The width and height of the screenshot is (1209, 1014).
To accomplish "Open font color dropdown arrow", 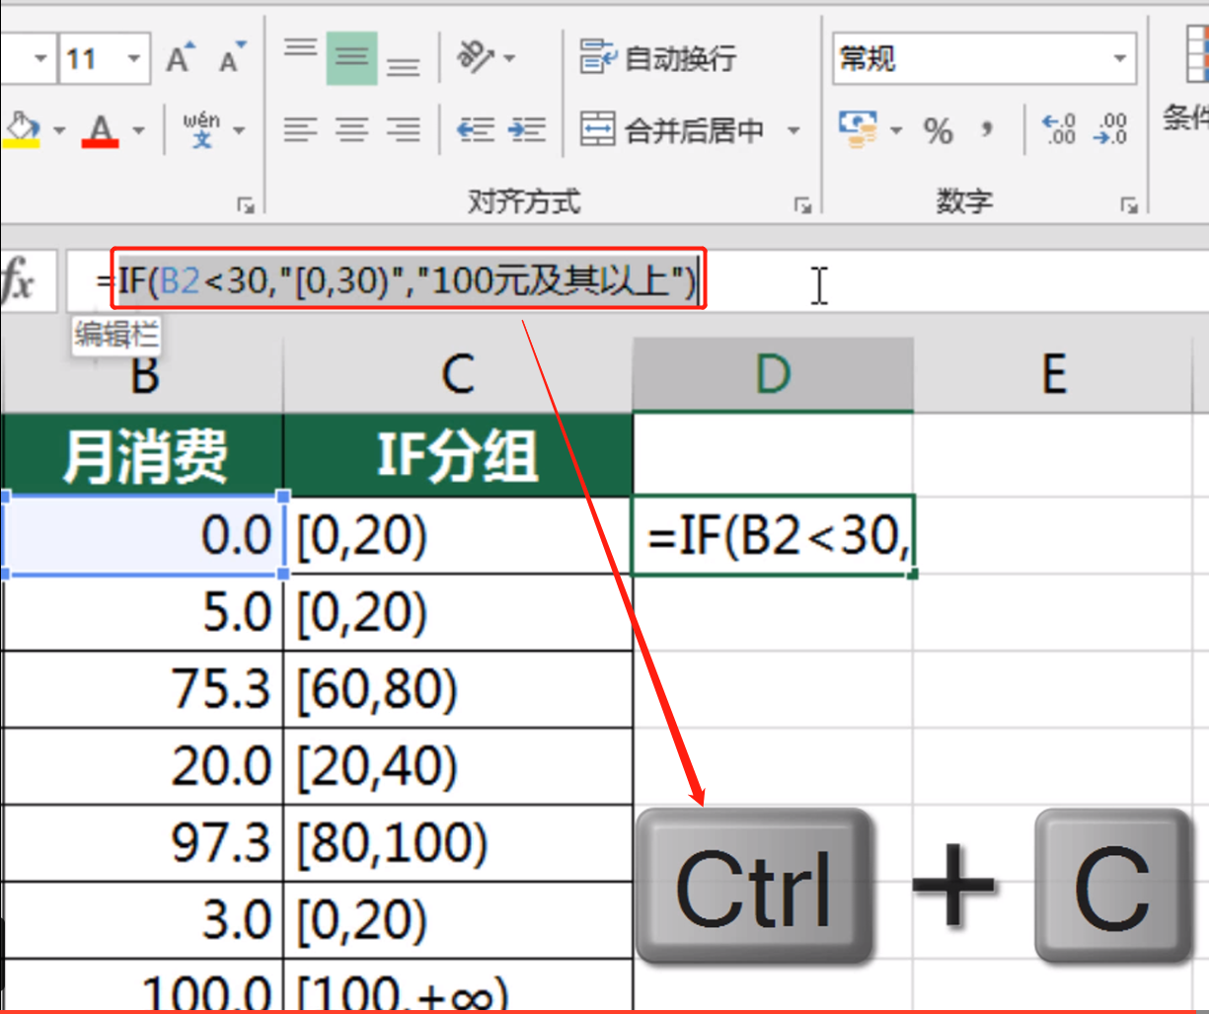I will (x=138, y=130).
